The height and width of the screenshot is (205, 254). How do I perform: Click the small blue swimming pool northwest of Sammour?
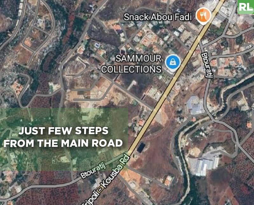[x=97, y=46]
